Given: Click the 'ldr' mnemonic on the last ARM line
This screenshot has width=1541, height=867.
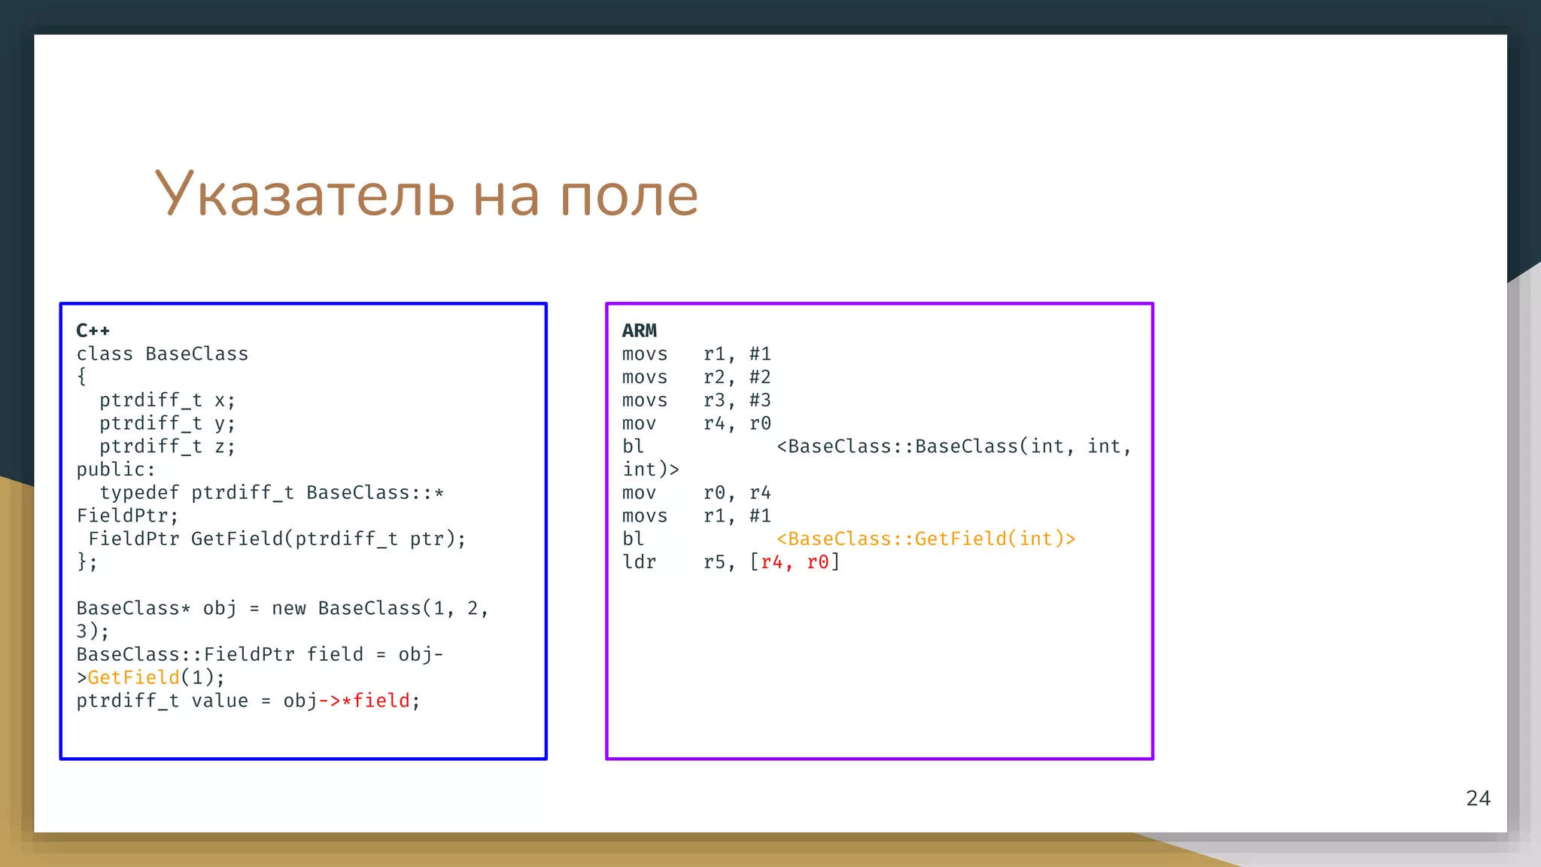Looking at the screenshot, I should pyautogui.click(x=639, y=562).
